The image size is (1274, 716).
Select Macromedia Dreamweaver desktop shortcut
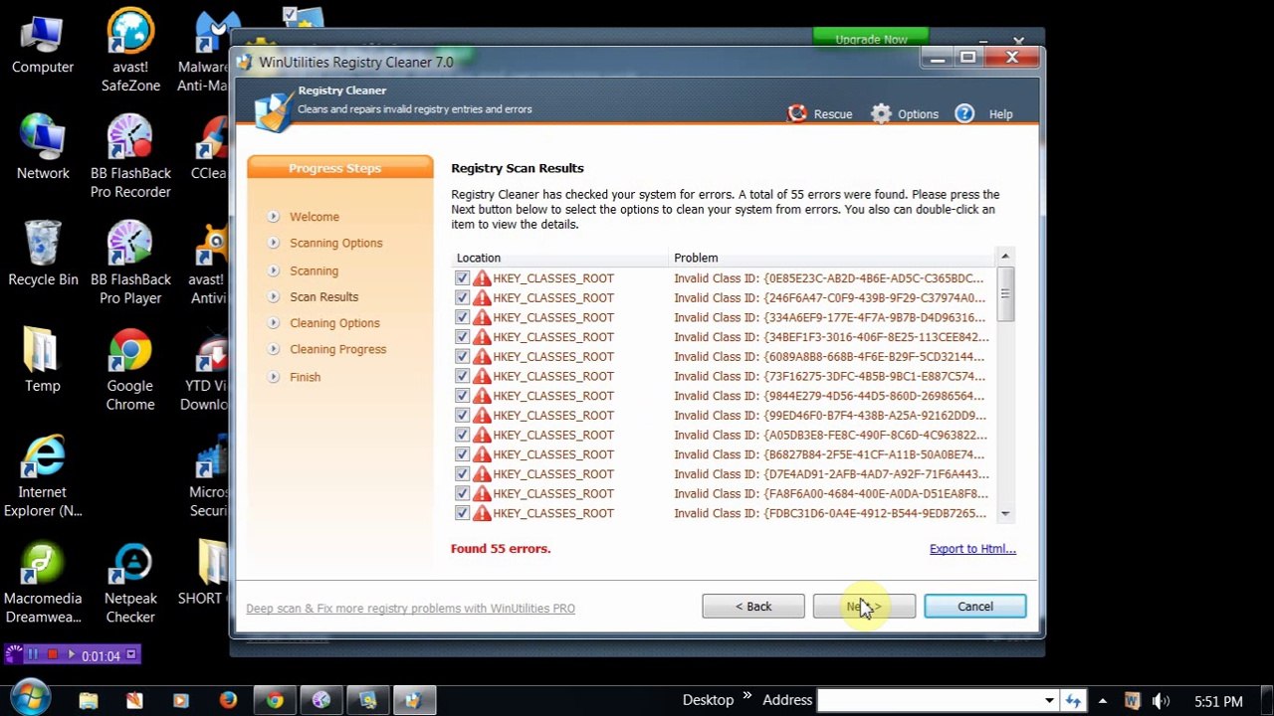(x=43, y=584)
